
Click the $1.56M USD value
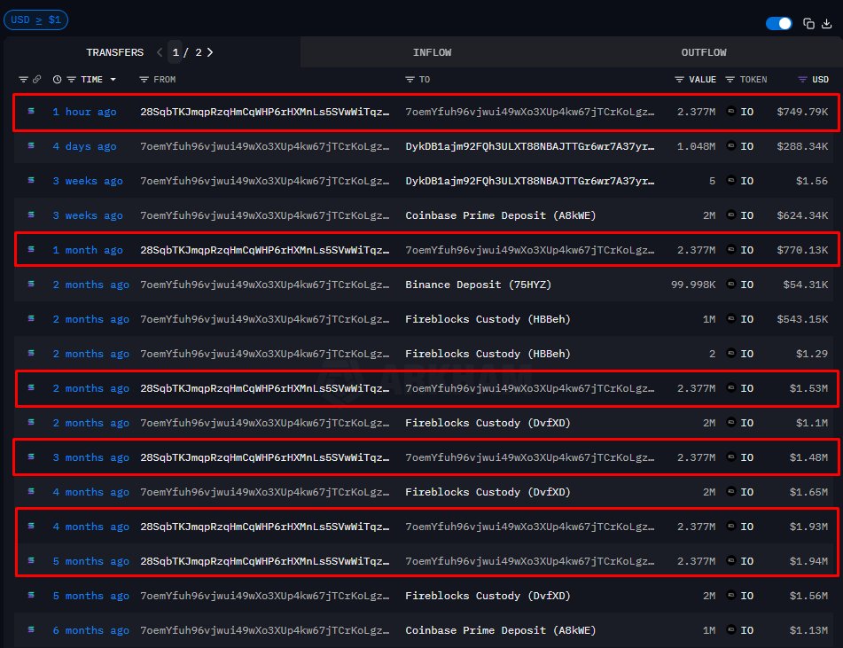pos(808,596)
